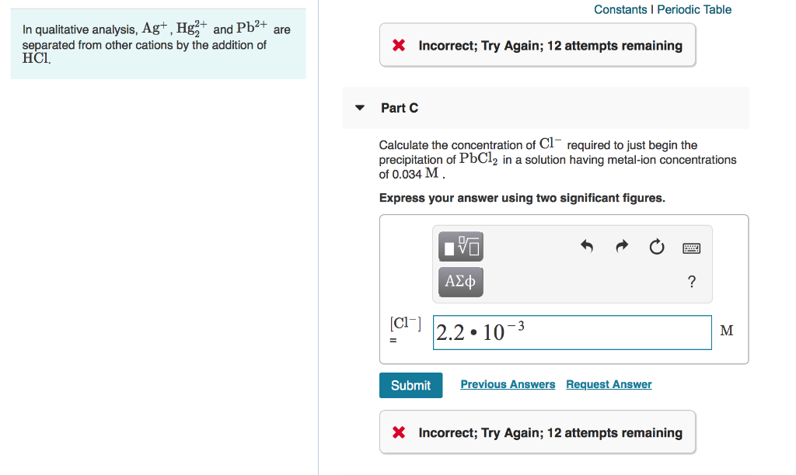Open the Periodic Table link
796x475 pixels.
pyautogui.click(x=694, y=9)
